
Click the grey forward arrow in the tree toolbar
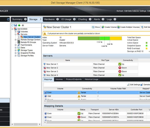point(23,25)
